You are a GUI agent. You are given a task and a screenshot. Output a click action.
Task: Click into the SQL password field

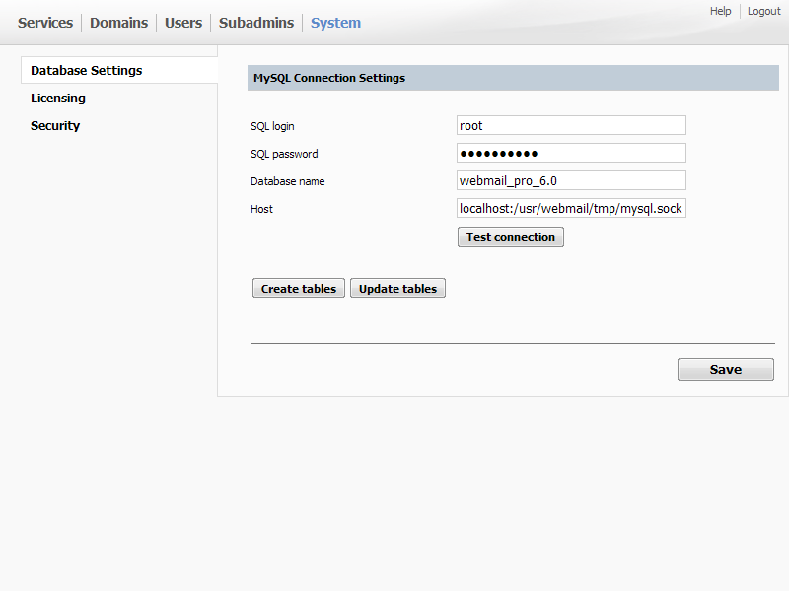coord(571,154)
